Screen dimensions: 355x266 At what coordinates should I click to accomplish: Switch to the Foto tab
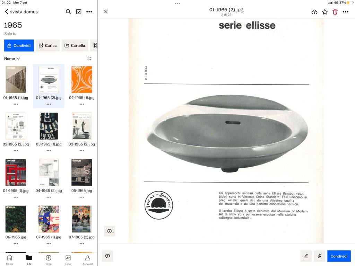pyautogui.click(x=68, y=260)
